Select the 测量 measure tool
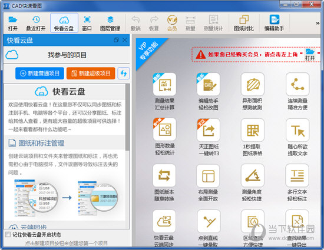Screen dimensions: 324x250 (x=190, y=24)
